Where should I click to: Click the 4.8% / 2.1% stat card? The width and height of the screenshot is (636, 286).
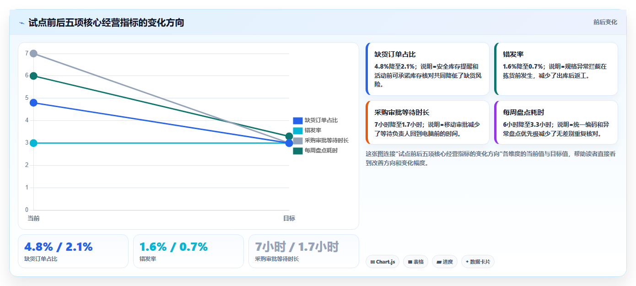tap(73, 251)
